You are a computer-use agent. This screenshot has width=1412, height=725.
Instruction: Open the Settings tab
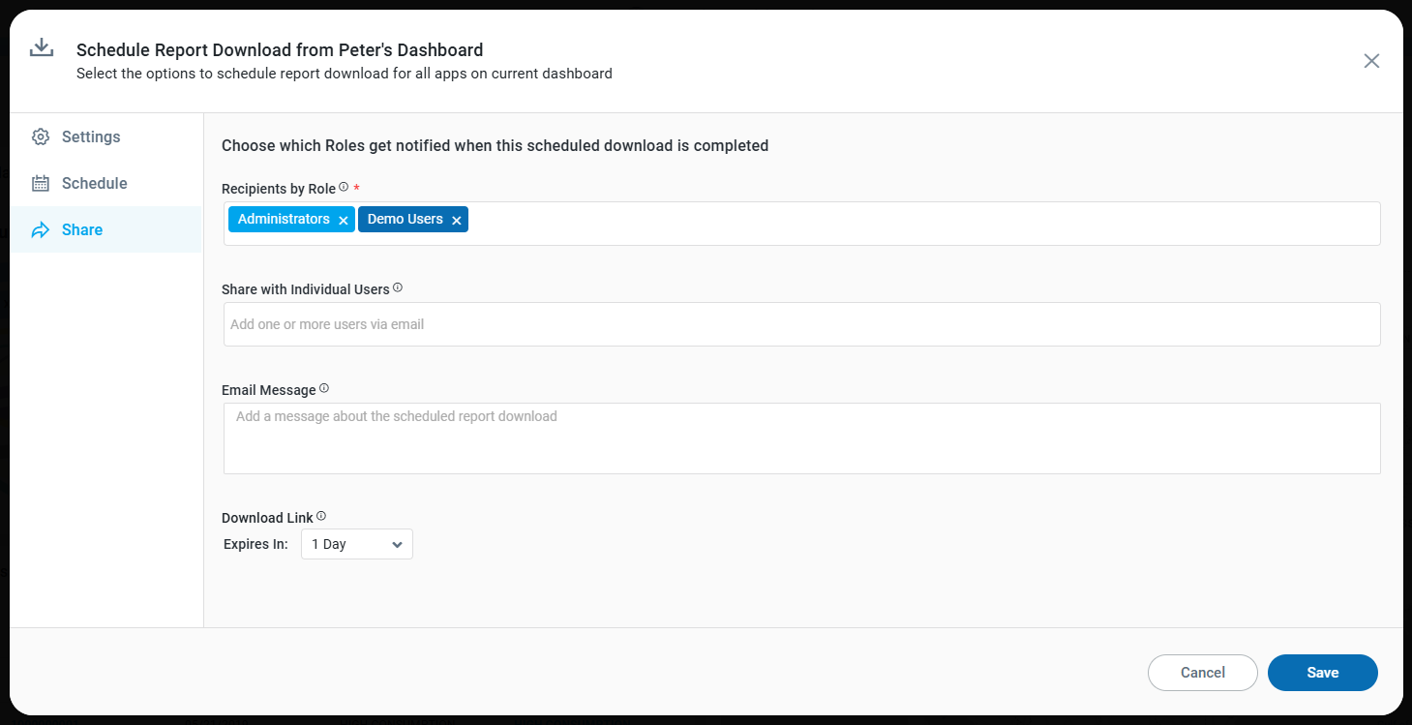tap(91, 136)
